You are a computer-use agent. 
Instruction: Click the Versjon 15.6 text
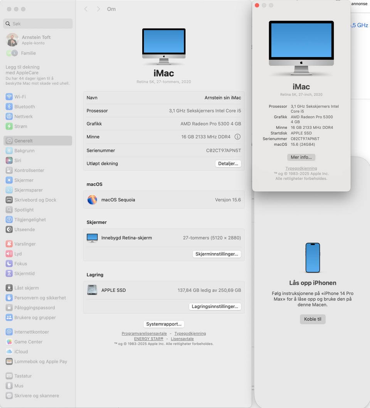click(x=228, y=200)
